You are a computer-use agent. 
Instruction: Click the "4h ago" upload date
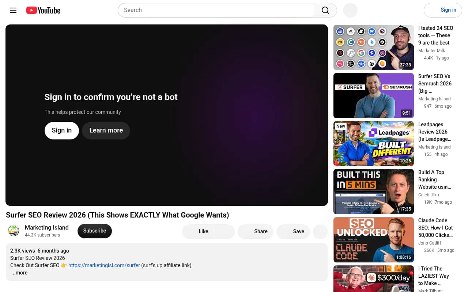coord(441,154)
